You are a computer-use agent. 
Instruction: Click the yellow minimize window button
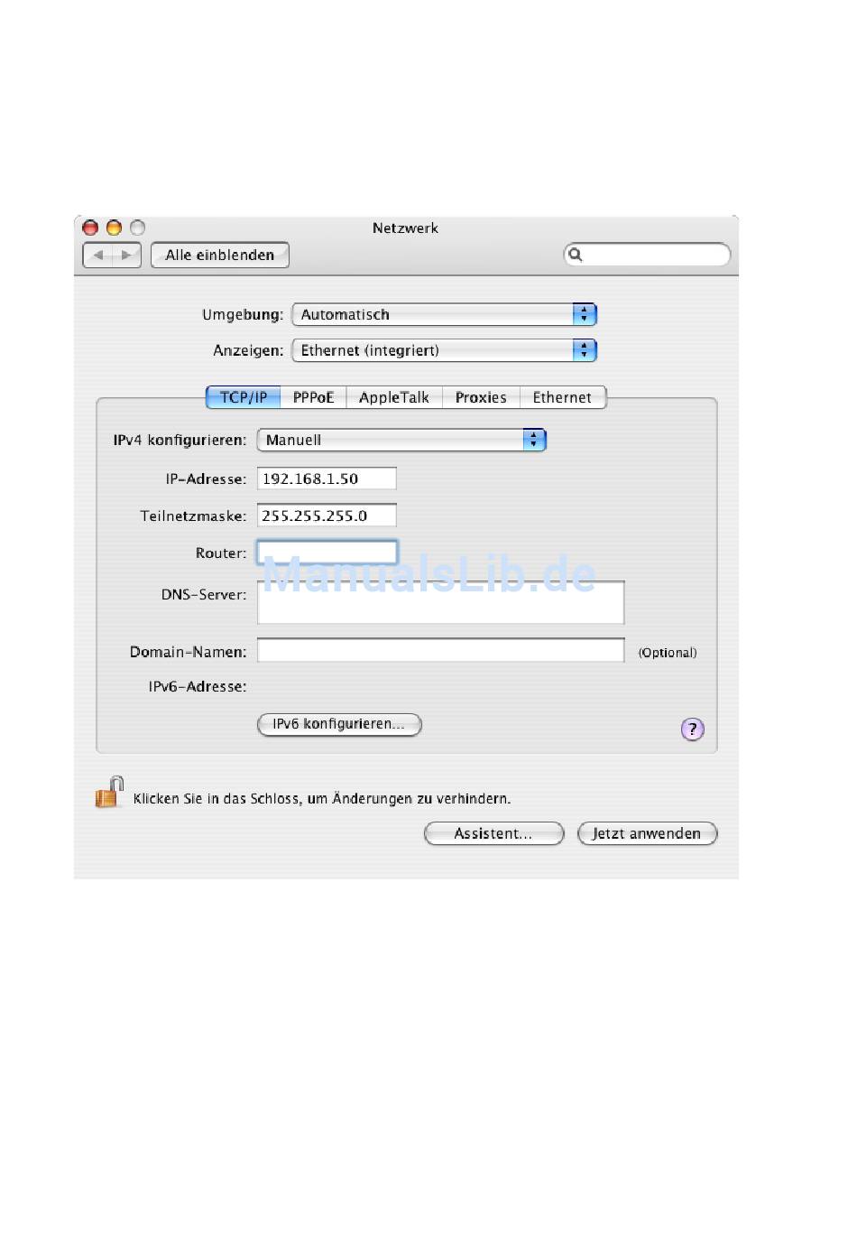tap(114, 228)
